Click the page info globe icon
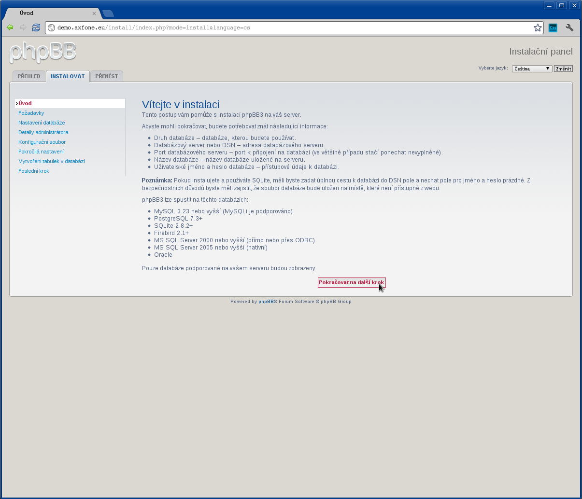The width and height of the screenshot is (582, 499). 51,28
